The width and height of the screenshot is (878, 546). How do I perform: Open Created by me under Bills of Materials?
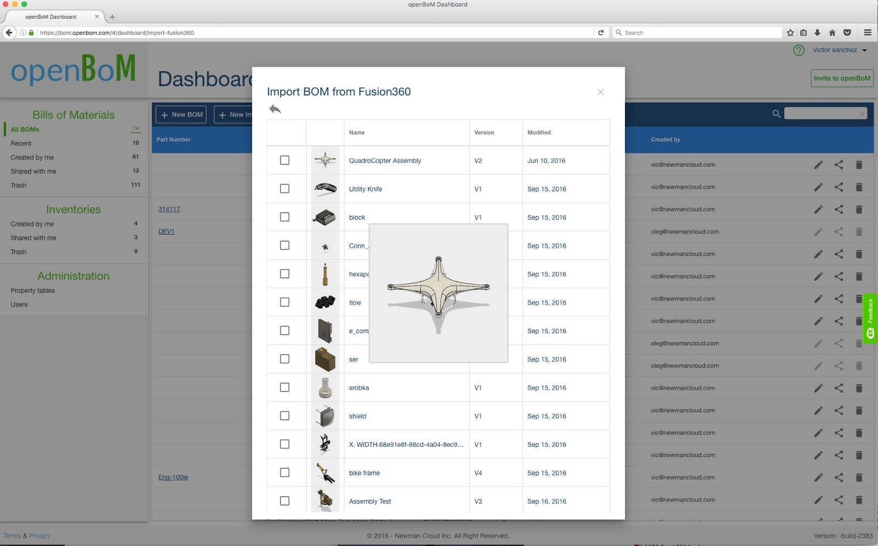(32, 157)
